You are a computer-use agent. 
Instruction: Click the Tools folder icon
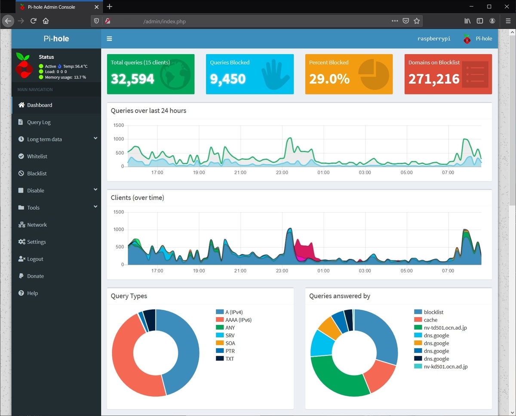[x=21, y=208]
